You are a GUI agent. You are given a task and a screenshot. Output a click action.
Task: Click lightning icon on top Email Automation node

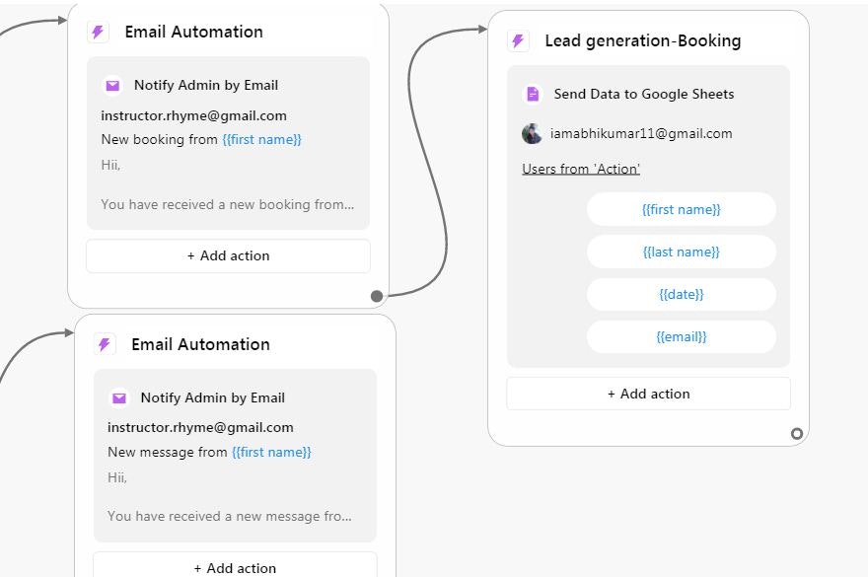tap(98, 33)
